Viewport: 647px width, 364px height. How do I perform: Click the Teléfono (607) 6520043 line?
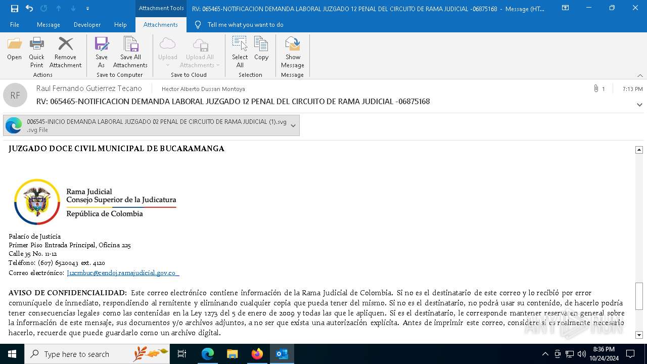[x=57, y=263]
